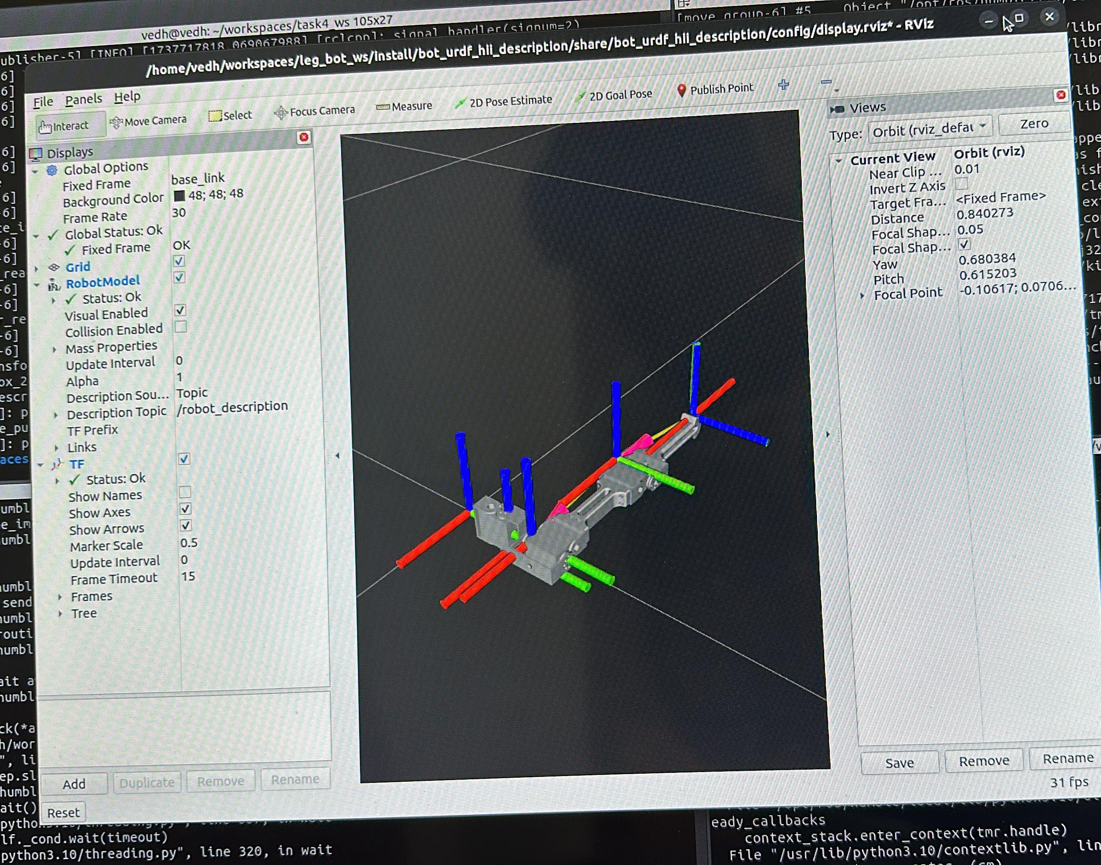The image size is (1101, 865).
Task: Click the RobotModel display icon
Action: (54, 285)
